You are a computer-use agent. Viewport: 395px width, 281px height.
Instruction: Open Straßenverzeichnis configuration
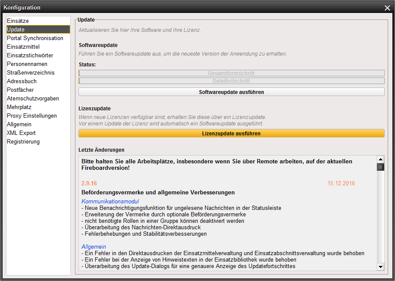coord(31,72)
